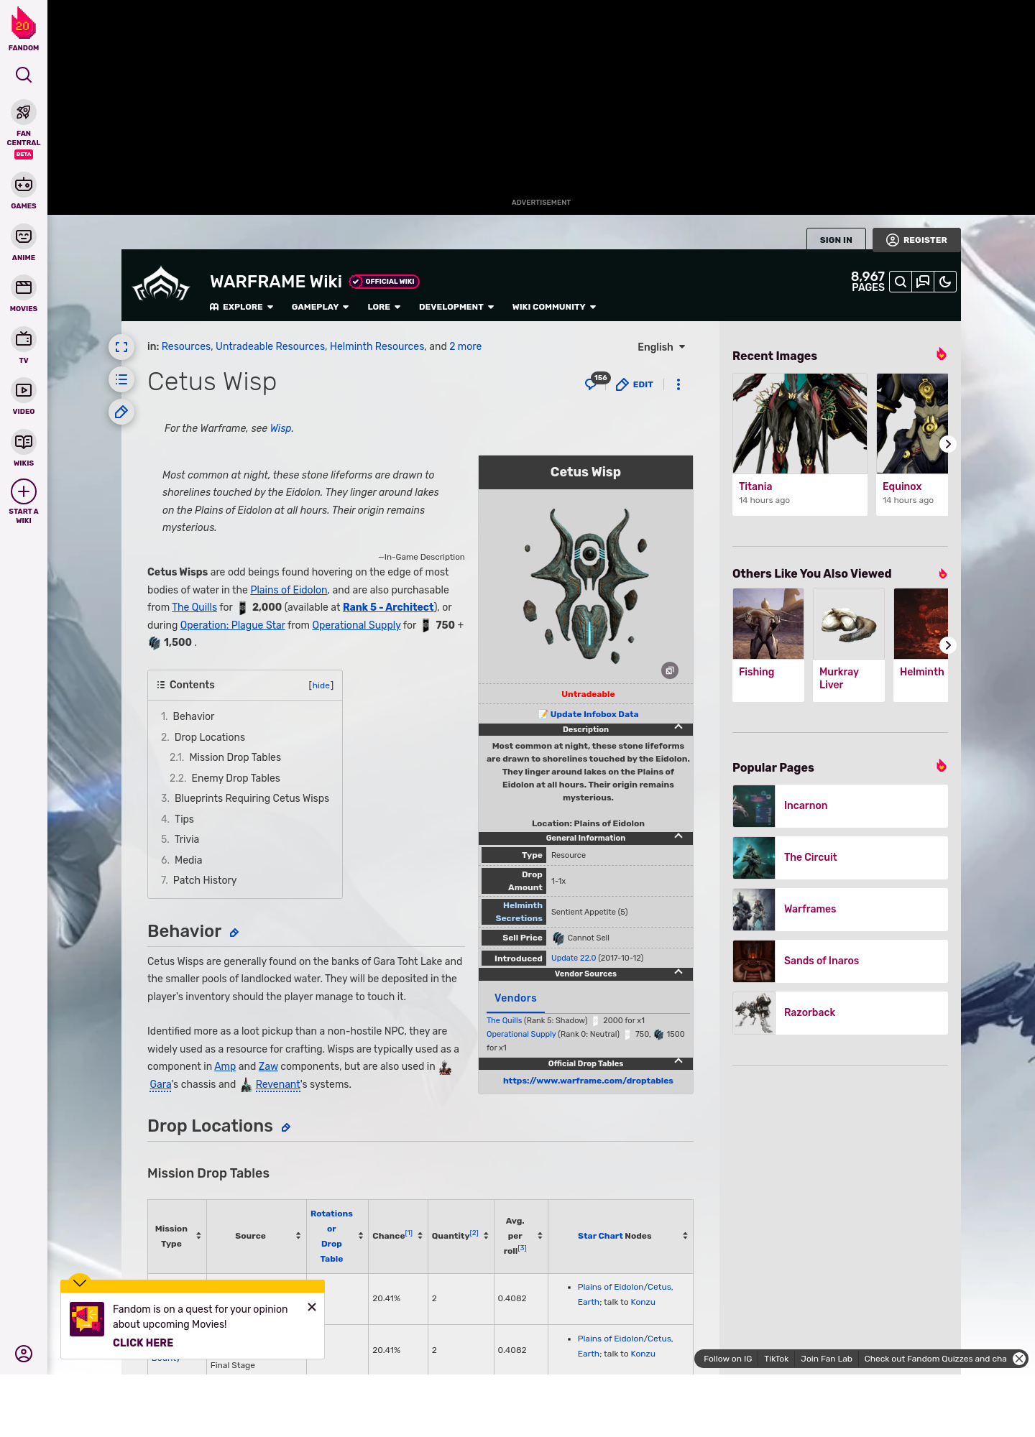Open the user profile icon in sidebar
Viewport: 1035px width, 1437px height.
tap(24, 1354)
